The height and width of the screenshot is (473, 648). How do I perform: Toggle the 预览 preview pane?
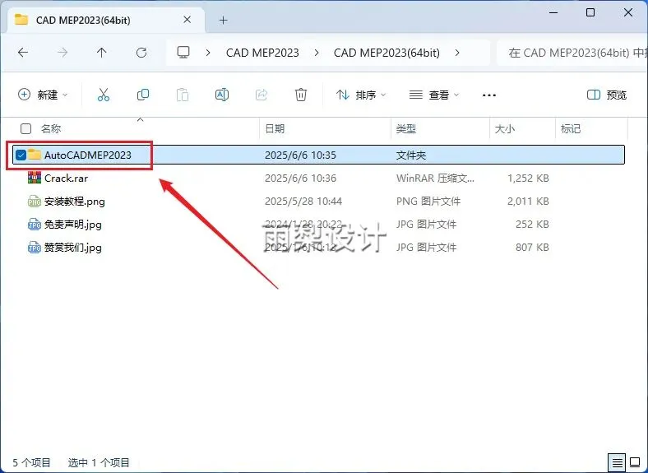click(607, 95)
